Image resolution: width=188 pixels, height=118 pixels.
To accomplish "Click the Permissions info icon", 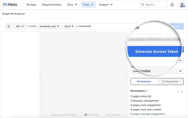I will pyautogui.click(x=147, y=91).
